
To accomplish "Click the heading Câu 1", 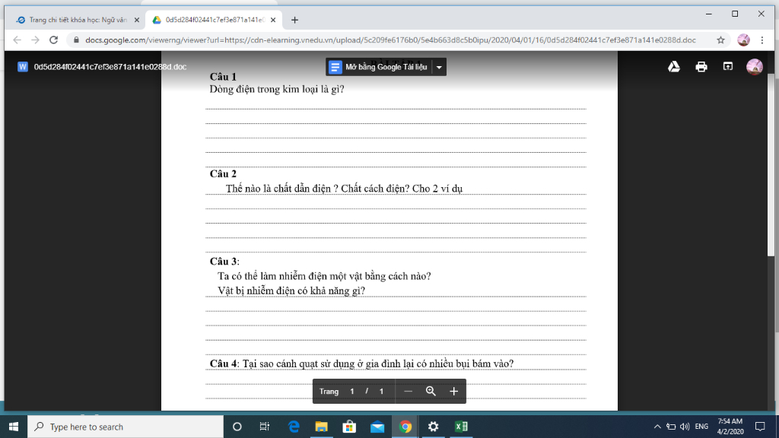I will 223,77.
